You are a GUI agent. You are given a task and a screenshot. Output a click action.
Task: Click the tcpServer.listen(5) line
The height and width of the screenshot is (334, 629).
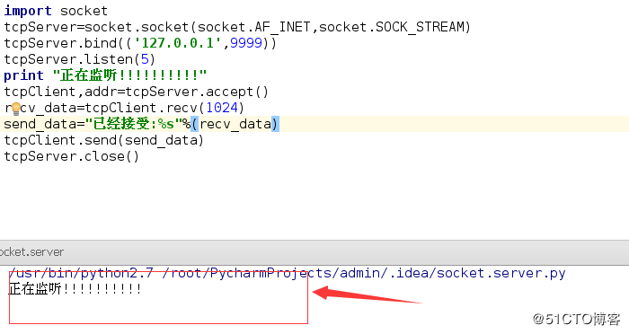(79, 59)
